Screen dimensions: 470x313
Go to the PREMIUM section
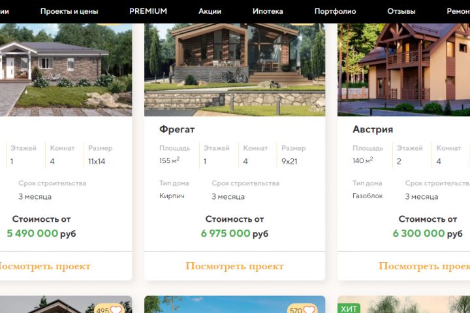pos(148,11)
